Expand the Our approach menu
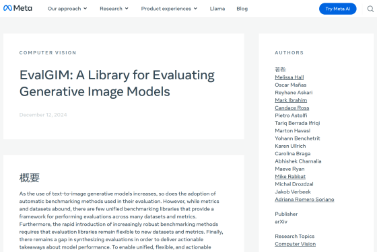The image size is (377, 252). click(67, 9)
